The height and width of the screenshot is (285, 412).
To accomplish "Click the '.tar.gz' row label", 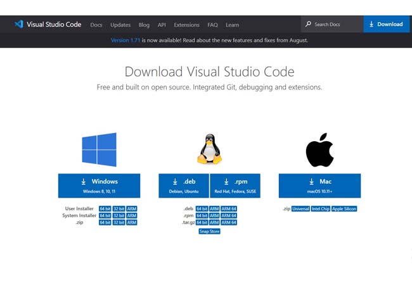I will (x=188, y=222).
